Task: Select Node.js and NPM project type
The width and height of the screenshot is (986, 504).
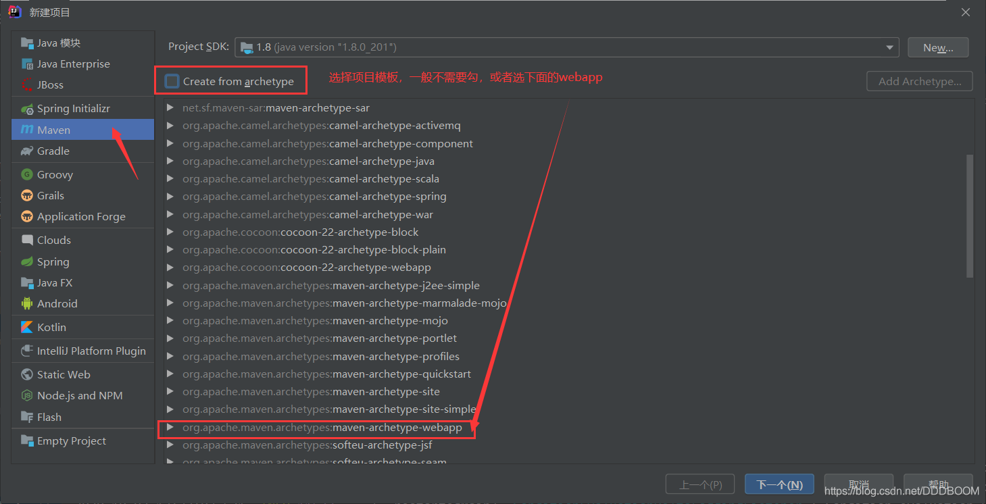Action: pyautogui.click(x=83, y=396)
